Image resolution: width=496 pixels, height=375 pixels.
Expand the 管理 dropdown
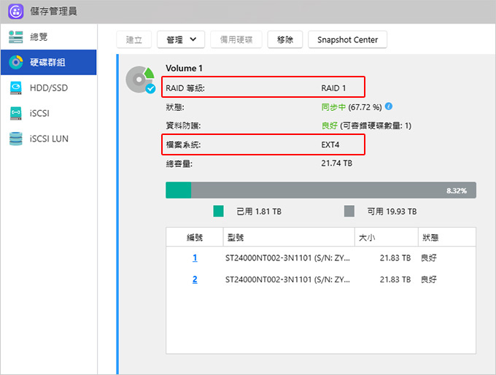(181, 39)
